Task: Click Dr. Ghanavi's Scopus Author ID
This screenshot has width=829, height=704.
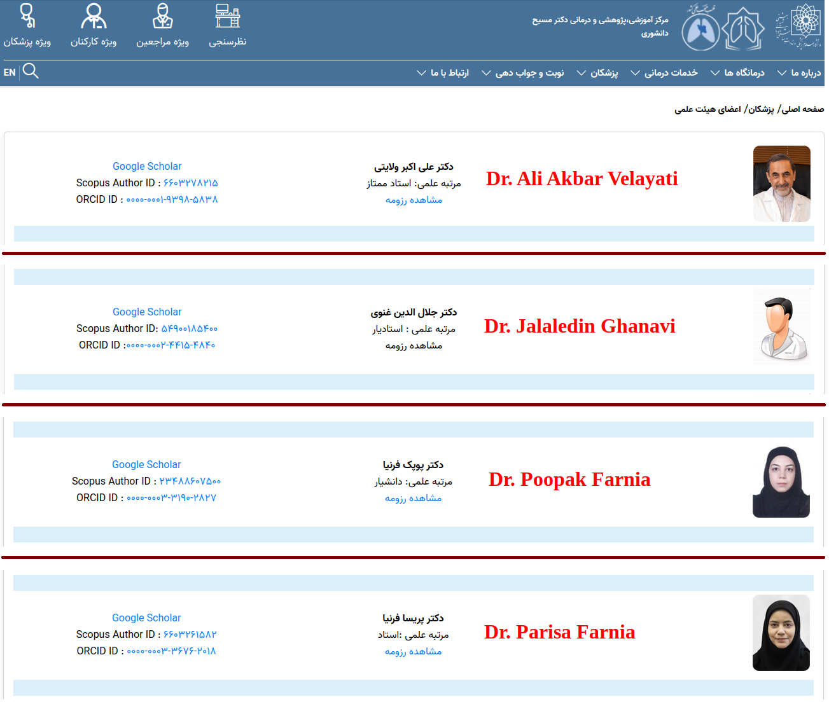Action: coord(189,328)
